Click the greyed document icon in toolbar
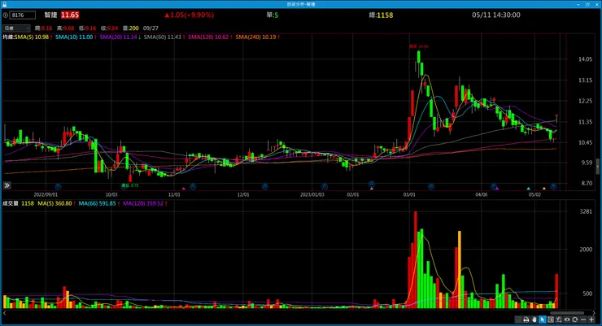The image size is (602, 326). [518, 319]
